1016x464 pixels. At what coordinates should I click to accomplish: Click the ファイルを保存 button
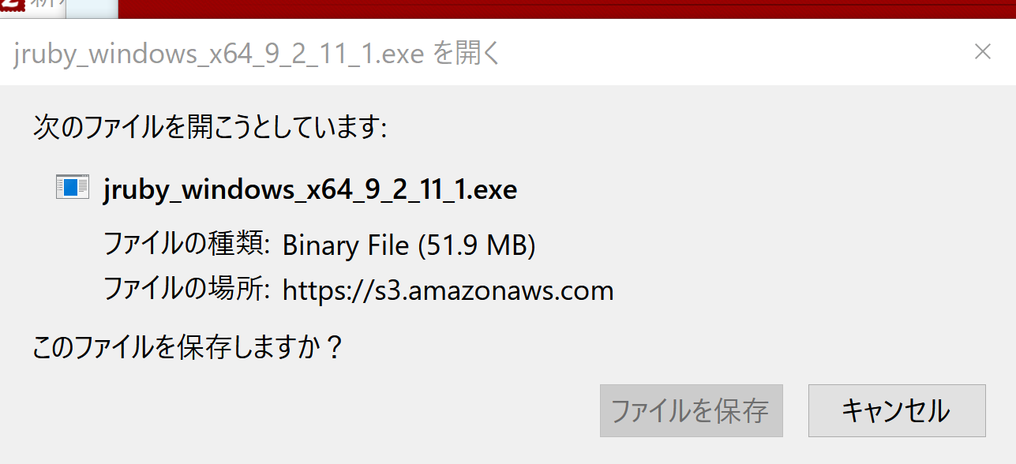[691, 410]
